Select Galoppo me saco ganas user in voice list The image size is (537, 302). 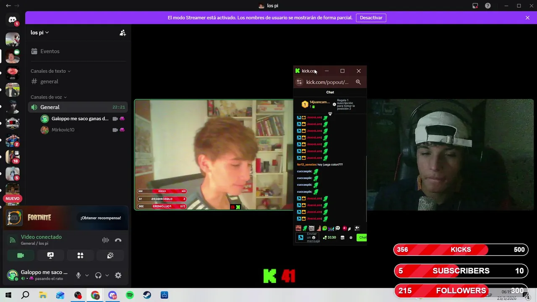[80, 119]
